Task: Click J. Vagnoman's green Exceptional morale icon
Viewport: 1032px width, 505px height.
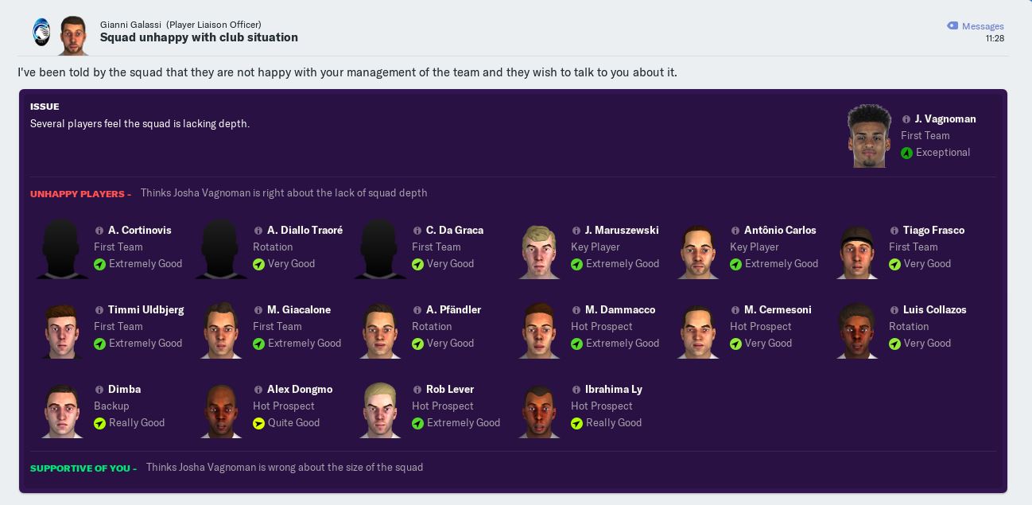Action: coord(906,153)
